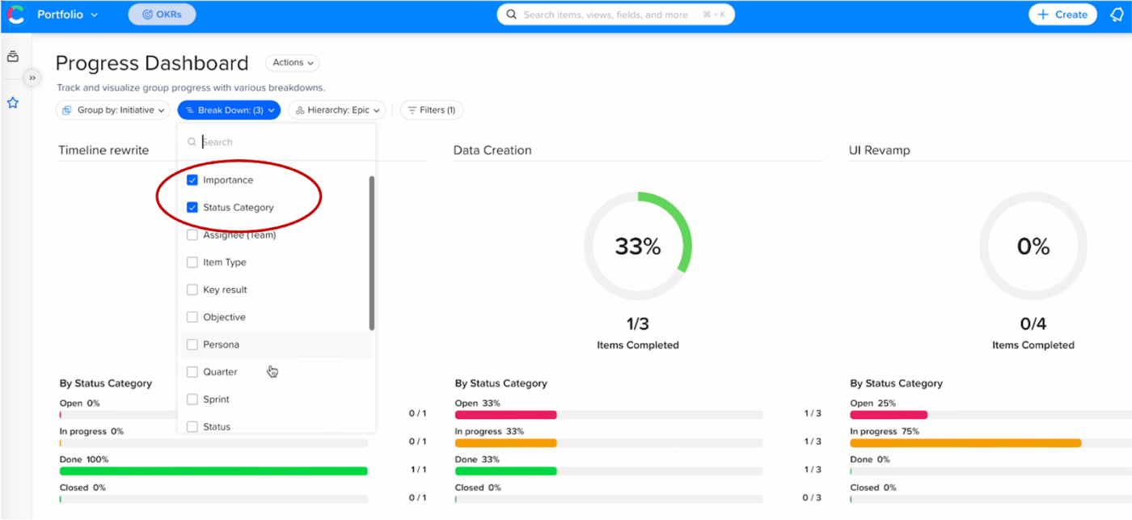1132x520 pixels.
Task: Open the Filters (1) button
Action: [x=432, y=110]
